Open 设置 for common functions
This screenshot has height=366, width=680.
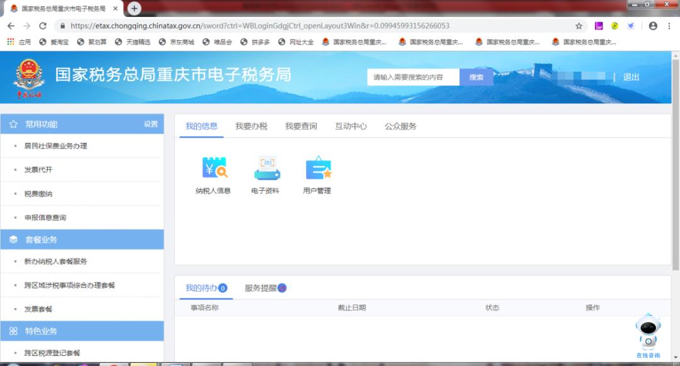tap(150, 124)
